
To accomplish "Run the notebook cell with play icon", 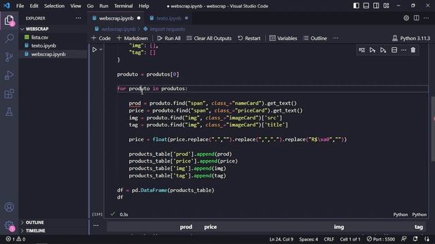I will click(x=94, y=49).
